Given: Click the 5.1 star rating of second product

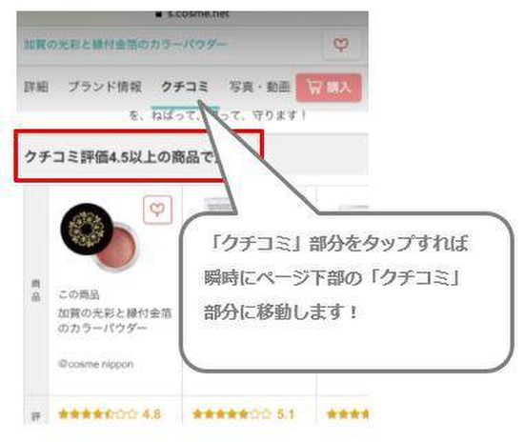Looking at the screenshot, I should (x=244, y=414).
